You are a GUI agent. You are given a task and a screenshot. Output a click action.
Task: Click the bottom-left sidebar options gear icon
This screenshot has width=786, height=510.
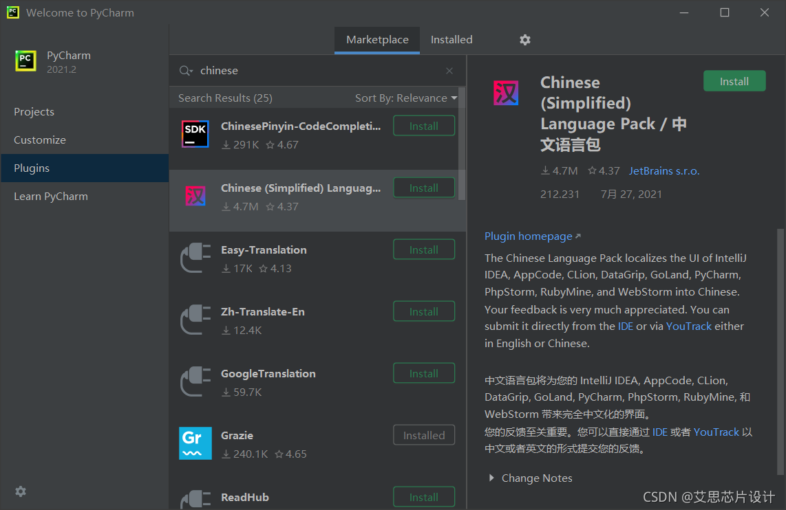pos(21,491)
